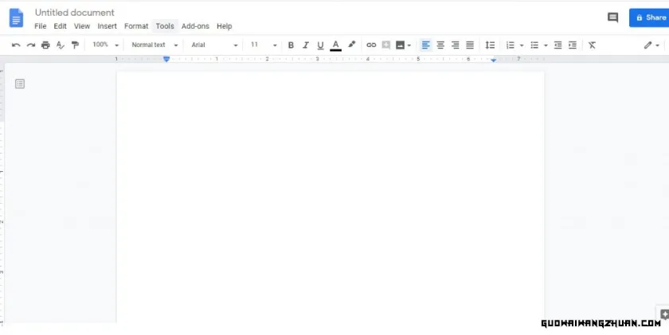Run the spelling and grammar check icon
This screenshot has height=335, width=669.
(61, 45)
